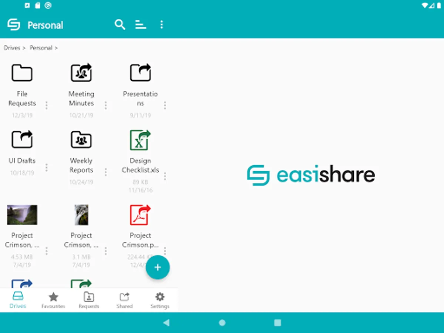
Task: Switch to the Favourites tab
Action: click(53, 300)
